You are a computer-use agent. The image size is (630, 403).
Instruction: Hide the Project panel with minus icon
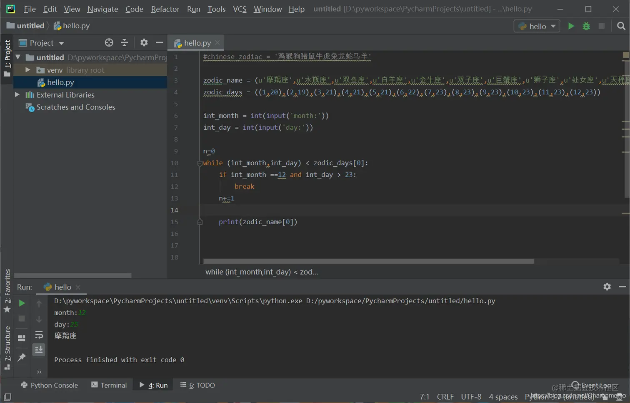point(159,42)
